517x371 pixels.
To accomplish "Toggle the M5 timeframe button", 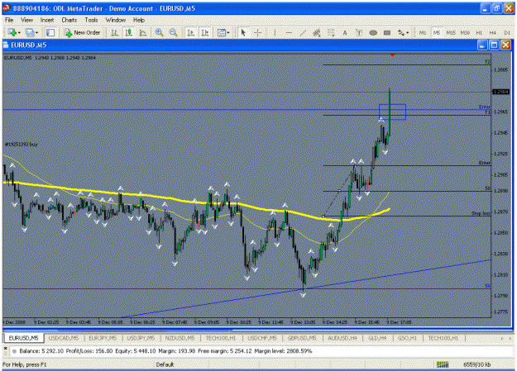I will click(x=437, y=32).
